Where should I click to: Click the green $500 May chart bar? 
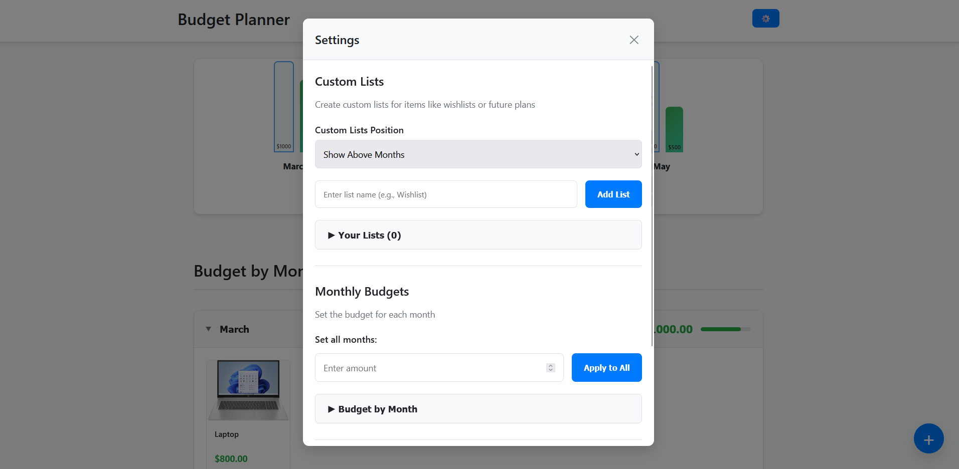674,129
